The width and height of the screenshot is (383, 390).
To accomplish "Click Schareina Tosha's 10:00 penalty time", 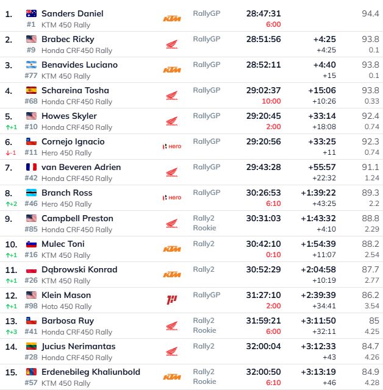I will point(271,101).
